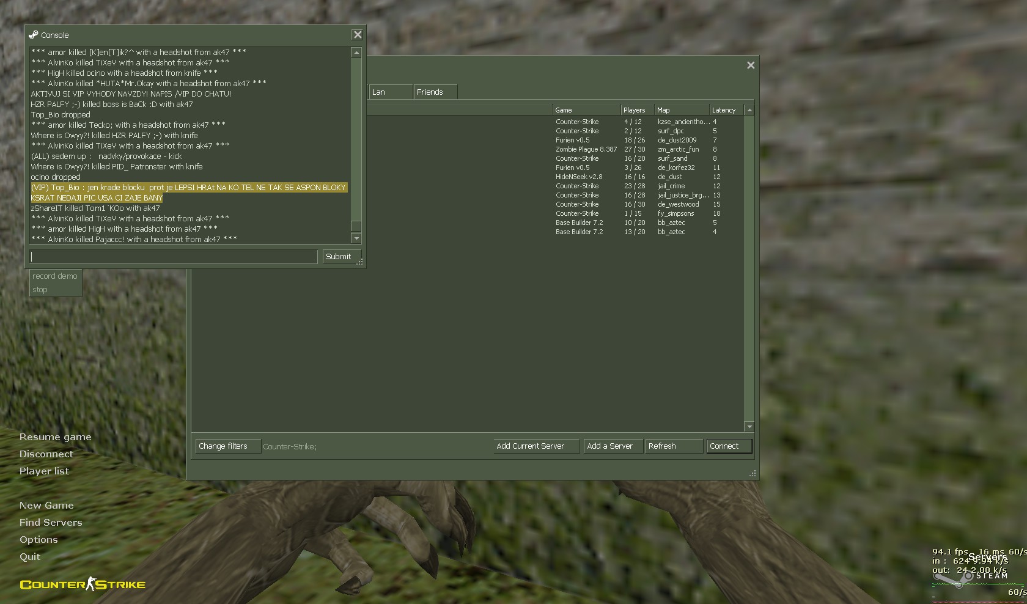Screen dimensions: 1027x604
Task: Select server with map kzse_ancientho...
Action: tap(468, 122)
